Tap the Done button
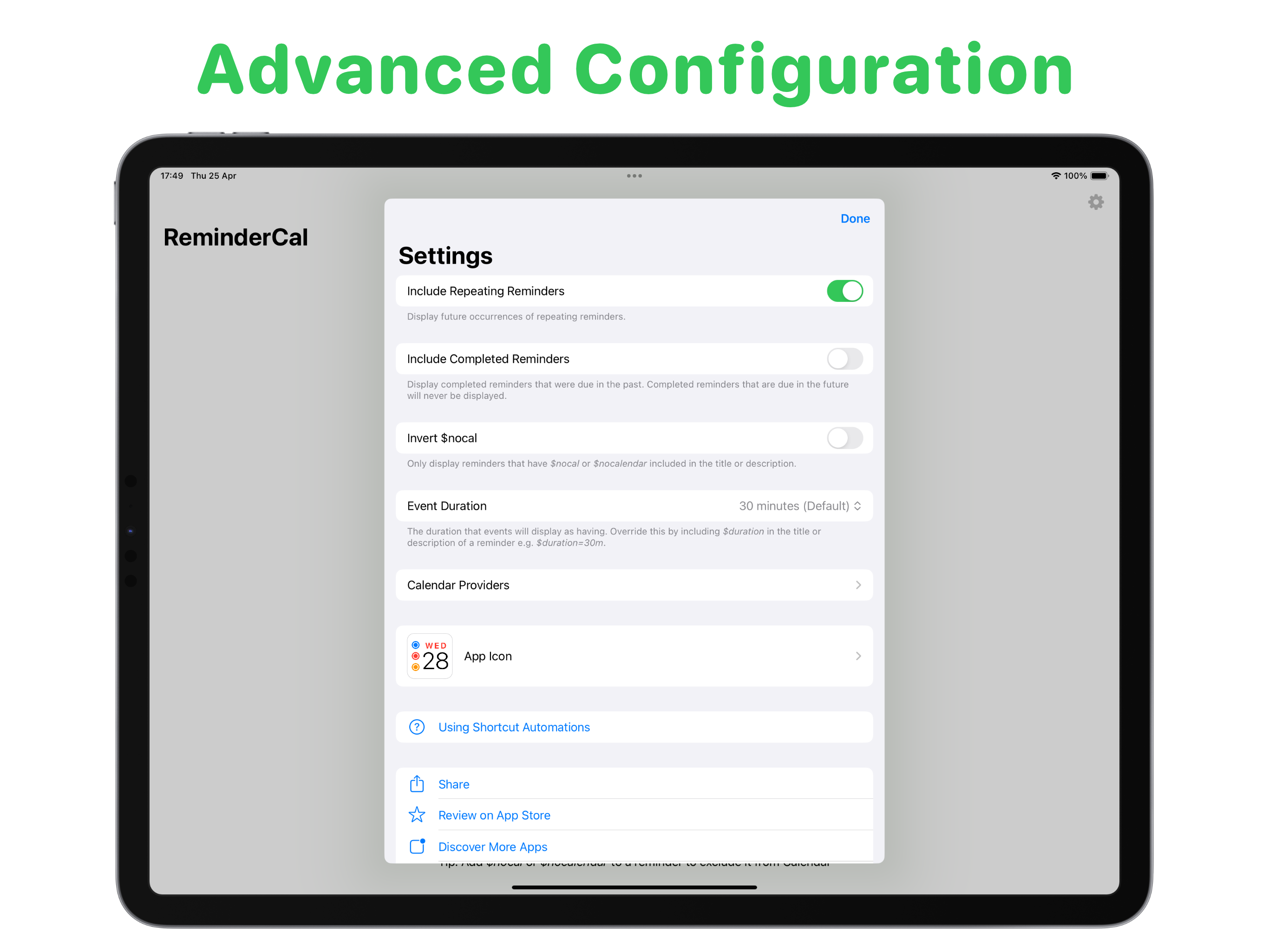Image resolution: width=1269 pixels, height=951 pixels. pyautogui.click(x=853, y=217)
